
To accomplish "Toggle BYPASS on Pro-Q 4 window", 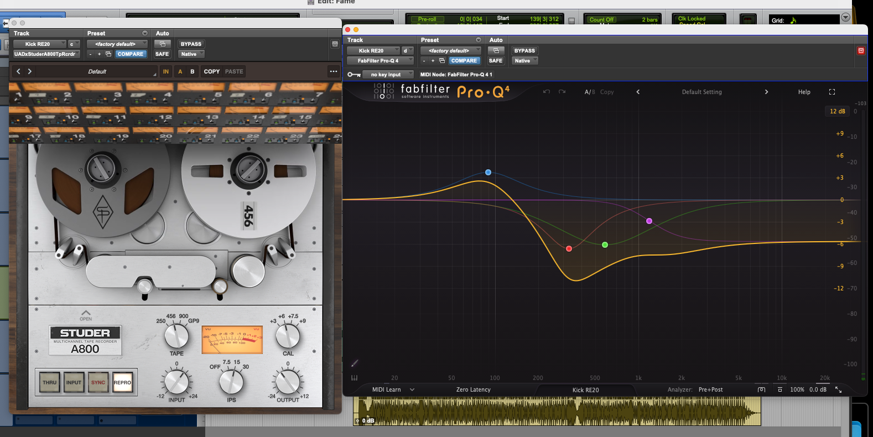I will tap(524, 50).
